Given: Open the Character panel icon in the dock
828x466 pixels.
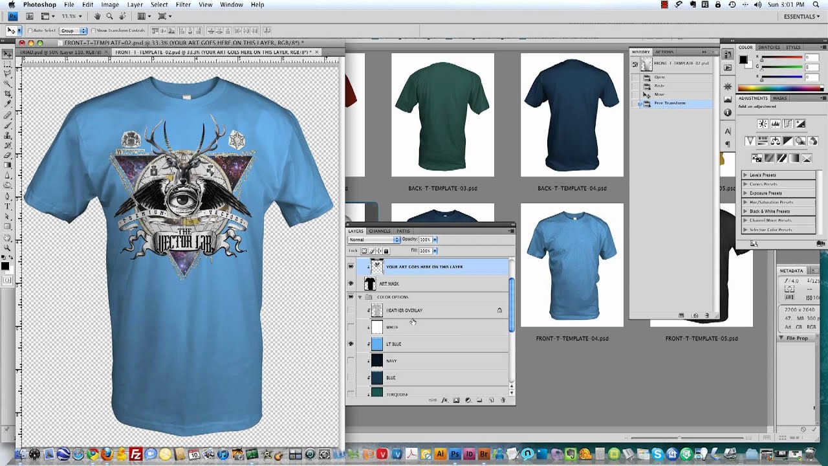Looking at the screenshot, I should pyautogui.click(x=728, y=131).
